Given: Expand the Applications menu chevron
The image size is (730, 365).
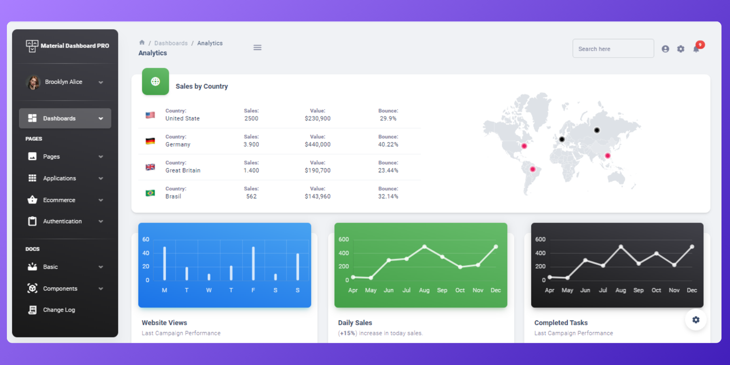Looking at the screenshot, I should (x=101, y=178).
